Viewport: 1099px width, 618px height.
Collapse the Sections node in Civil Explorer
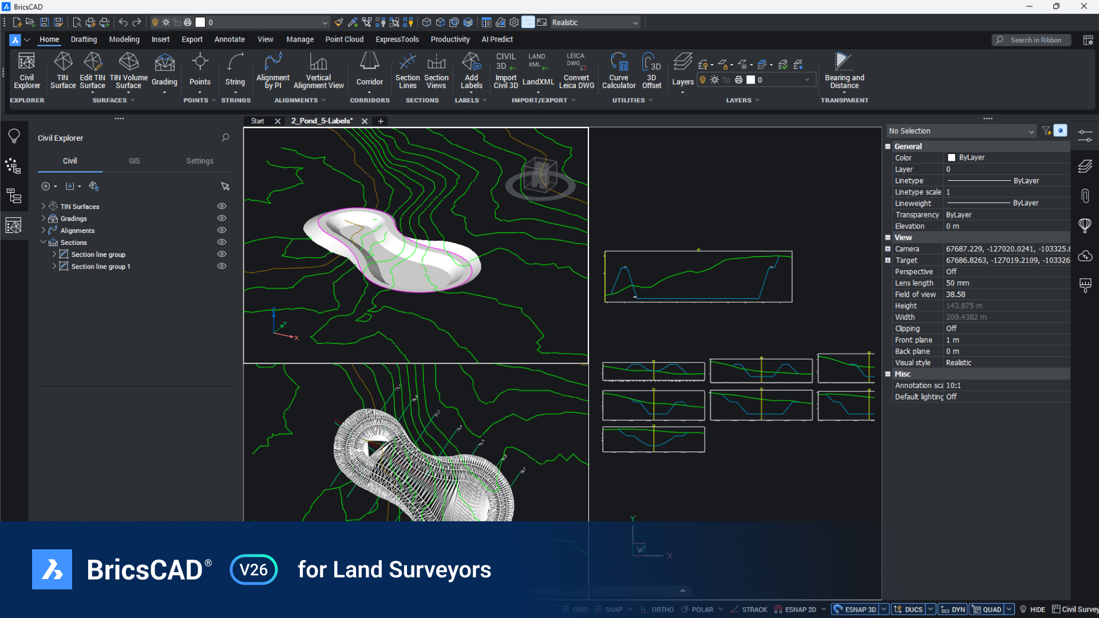point(43,242)
